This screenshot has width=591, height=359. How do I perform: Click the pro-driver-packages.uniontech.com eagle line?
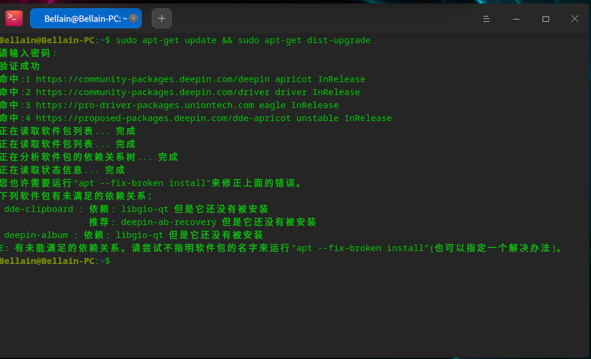point(169,105)
